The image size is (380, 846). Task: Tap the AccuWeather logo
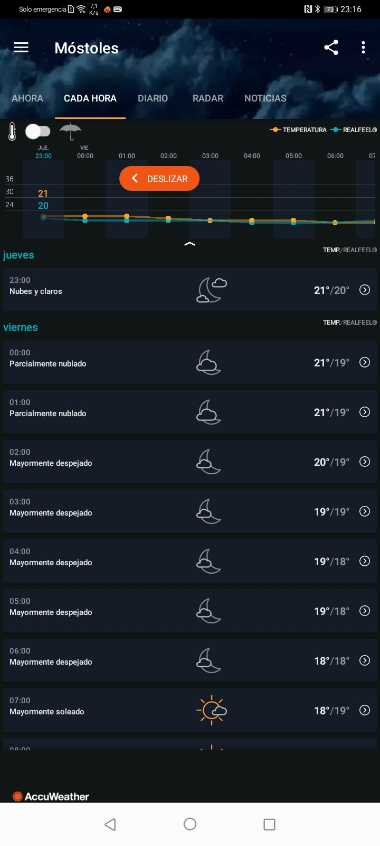51,796
